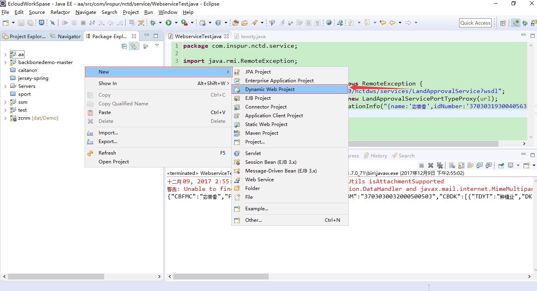Select Dynamic Web Project from New submenu
The height and width of the screenshot is (291, 537).
tap(289, 89)
